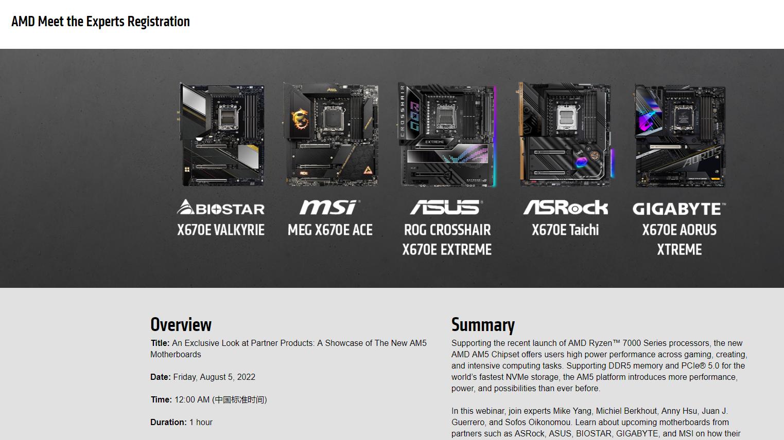Screen dimensions: 784x440
Task: Click the date 'Friday, August 5, 2022'
Action: point(214,377)
